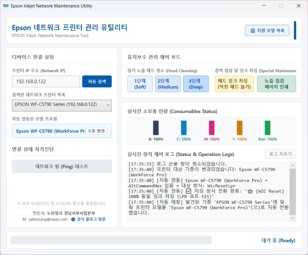Select the K: 100% label
This screenshot has height=255, width=308.
tap(156, 139)
